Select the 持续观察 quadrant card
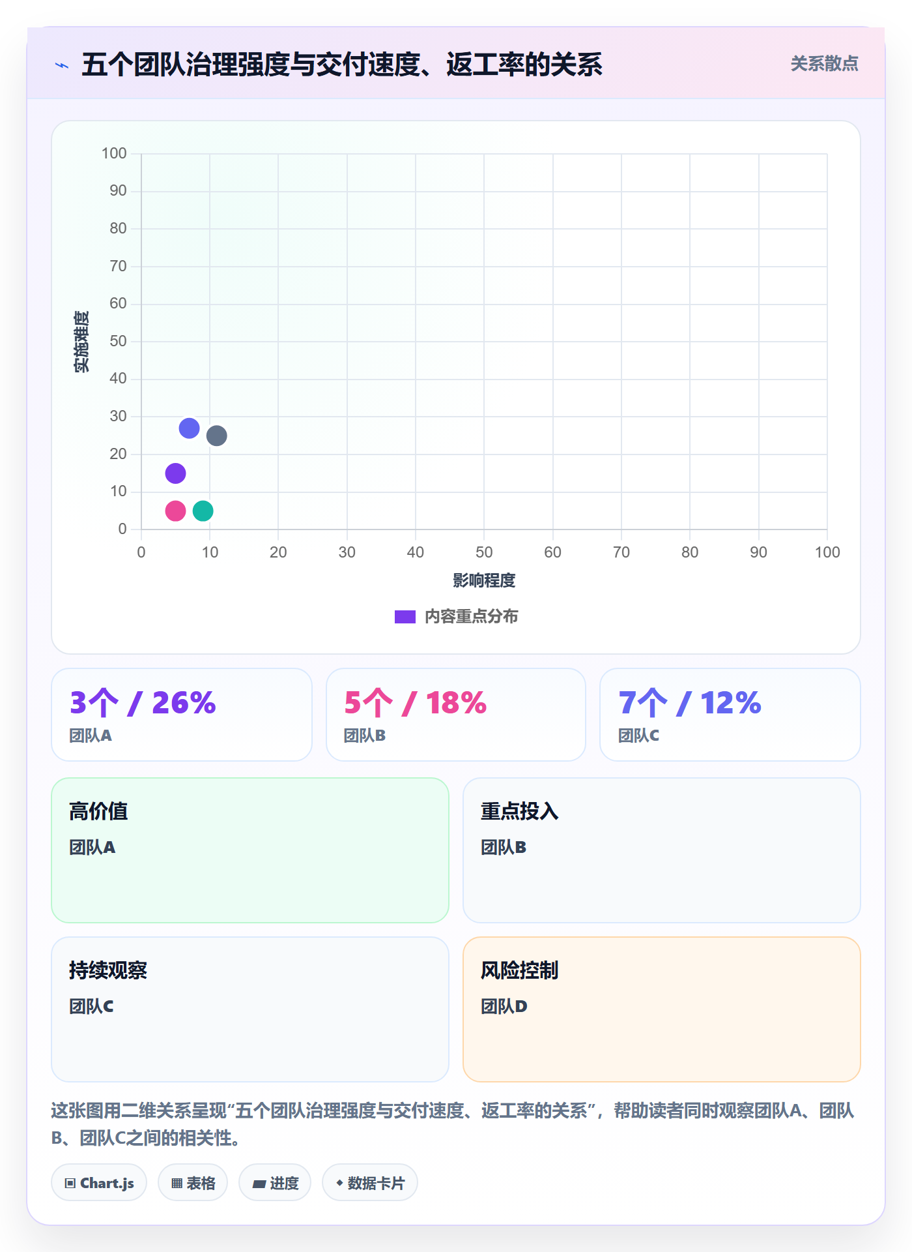Image resolution: width=912 pixels, height=1252 pixels. tap(250, 1009)
